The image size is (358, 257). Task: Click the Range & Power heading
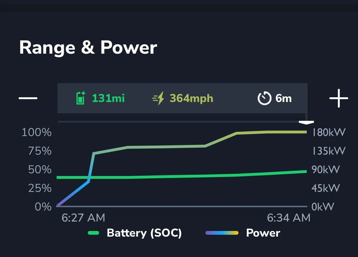[88, 47]
